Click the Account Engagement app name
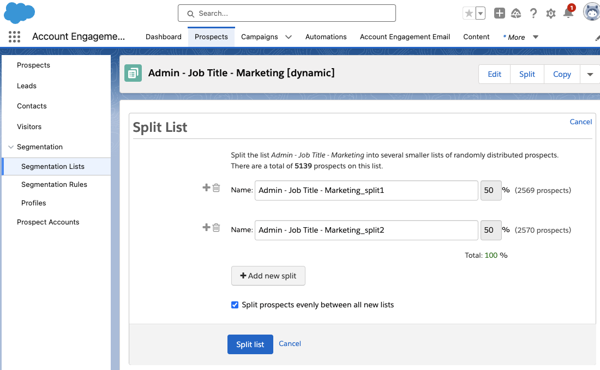This screenshot has height=370, width=600. pyautogui.click(x=79, y=37)
